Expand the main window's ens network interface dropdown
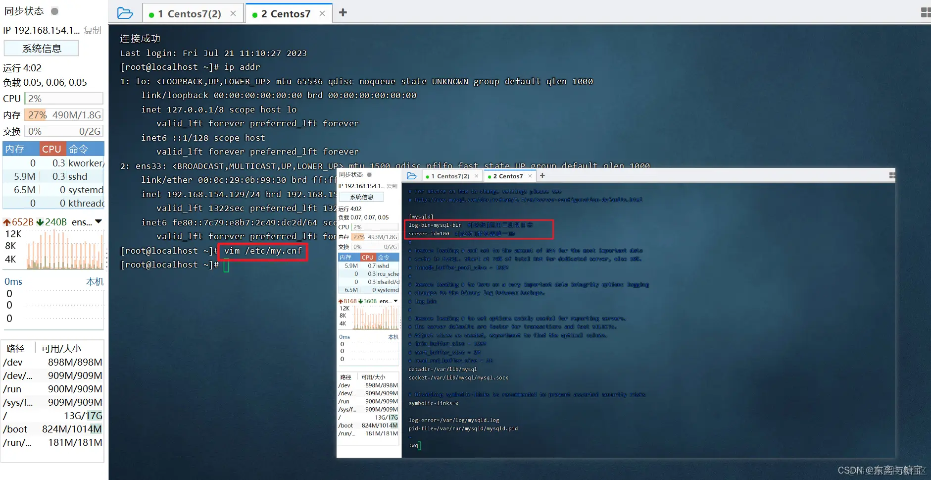 point(98,221)
